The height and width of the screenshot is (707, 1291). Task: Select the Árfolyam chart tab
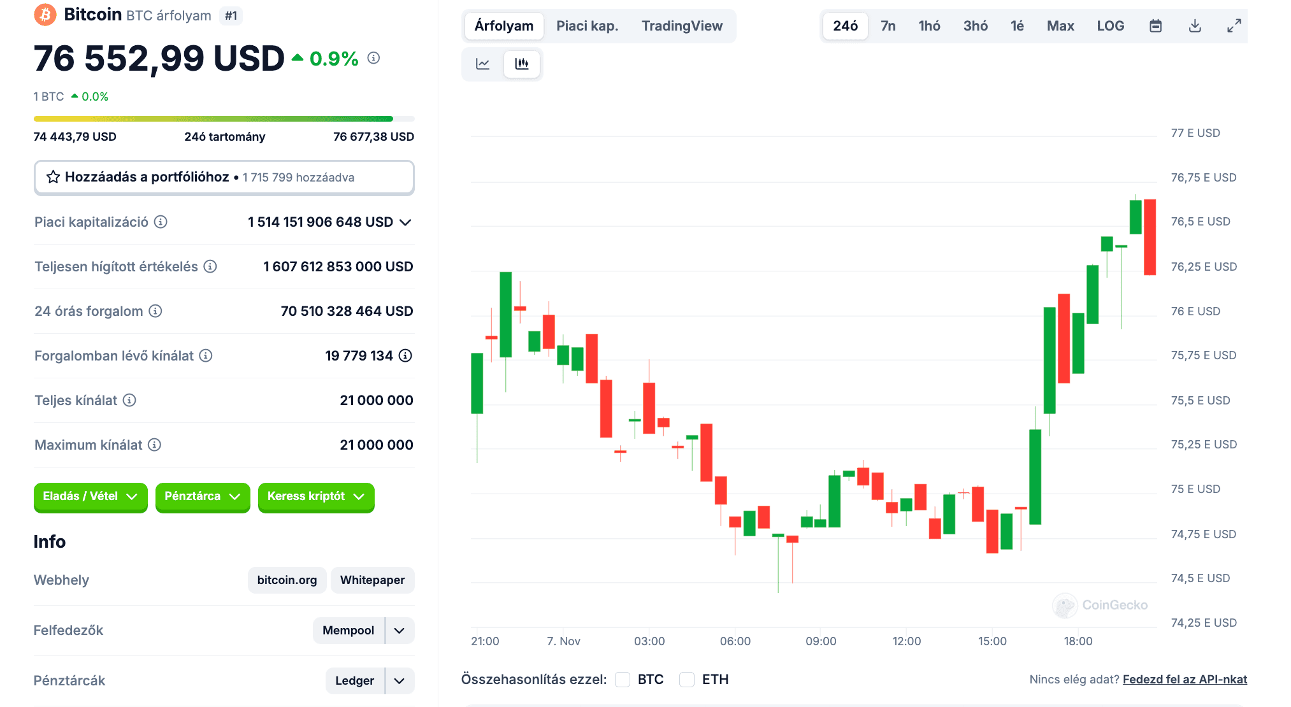[x=504, y=26]
